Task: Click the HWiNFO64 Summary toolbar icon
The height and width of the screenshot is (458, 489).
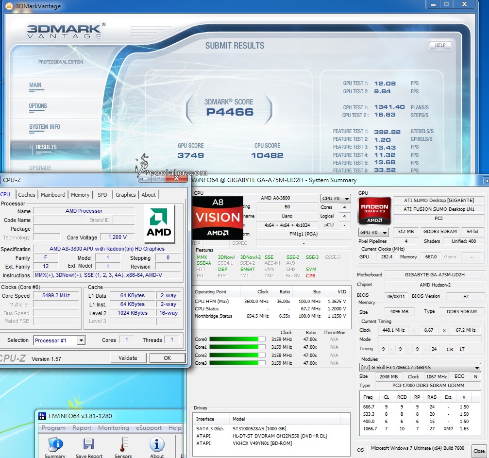Action: [x=55, y=444]
